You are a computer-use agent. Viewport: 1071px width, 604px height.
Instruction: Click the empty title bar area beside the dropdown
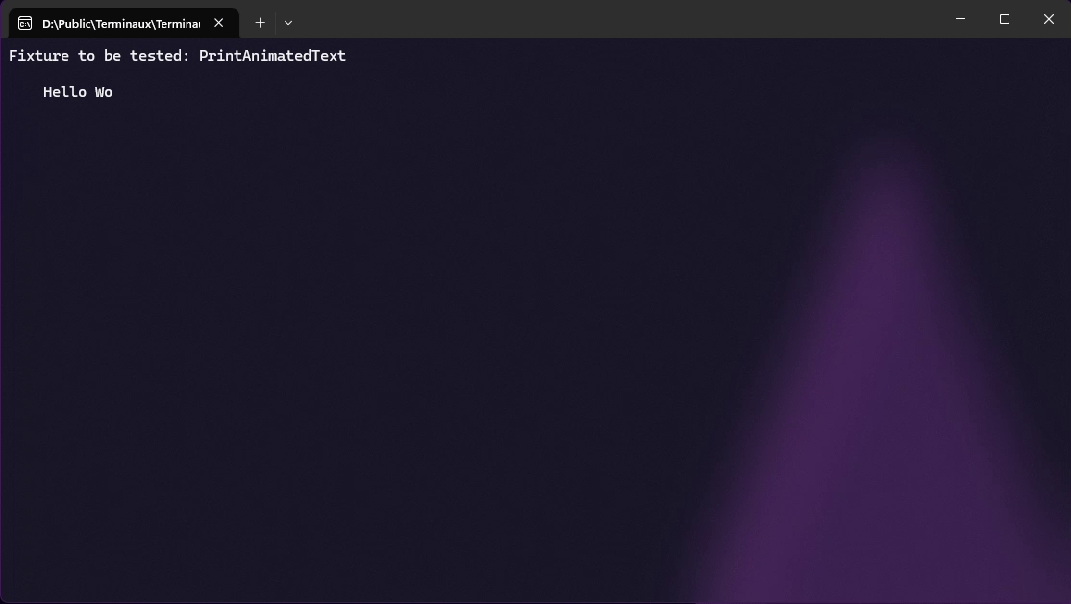tap(614, 19)
